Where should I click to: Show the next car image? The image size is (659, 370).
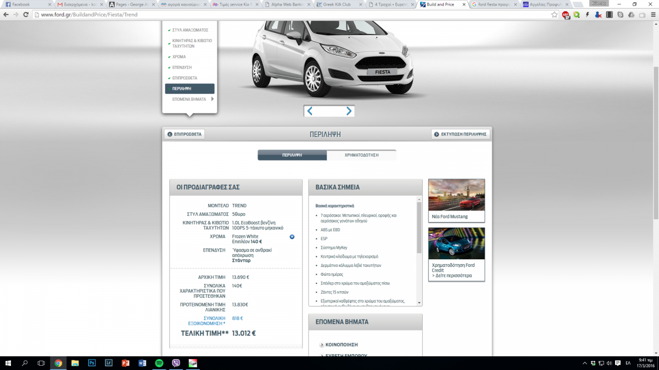(349, 111)
